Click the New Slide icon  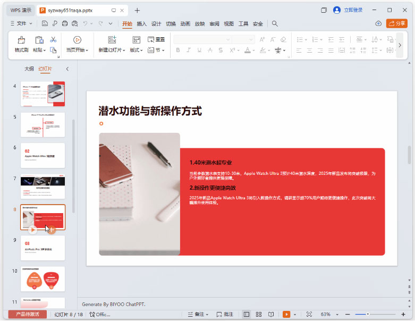pos(112,40)
